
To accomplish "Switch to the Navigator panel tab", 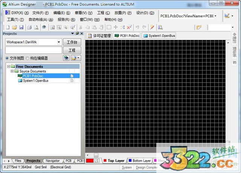I will (53, 161).
